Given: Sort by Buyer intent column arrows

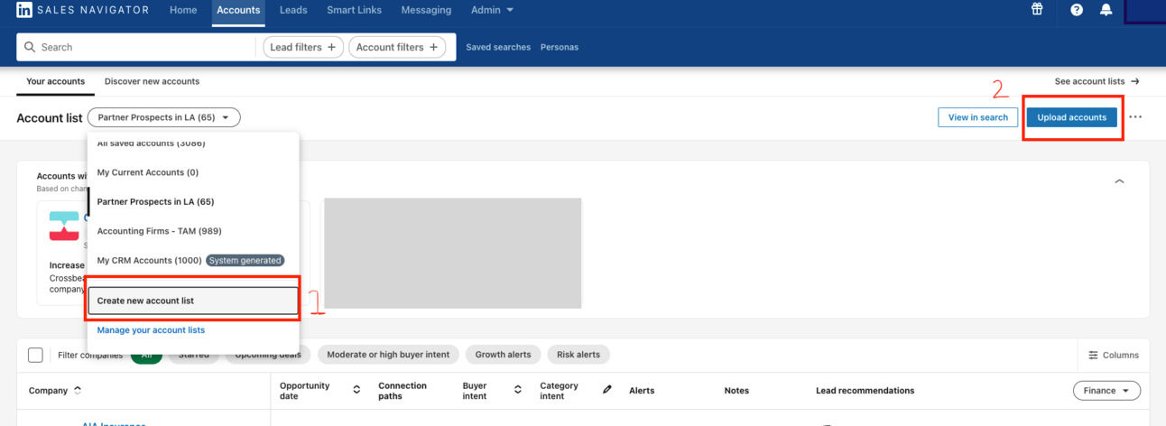Looking at the screenshot, I should click(x=518, y=390).
